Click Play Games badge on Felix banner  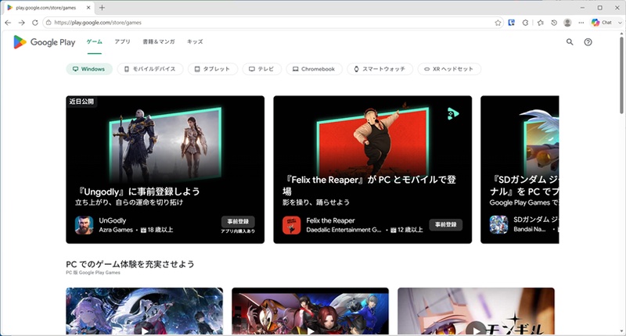pos(453,114)
